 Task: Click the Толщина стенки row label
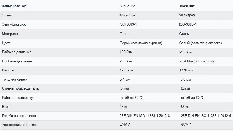pyautogui.click(x=15, y=79)
